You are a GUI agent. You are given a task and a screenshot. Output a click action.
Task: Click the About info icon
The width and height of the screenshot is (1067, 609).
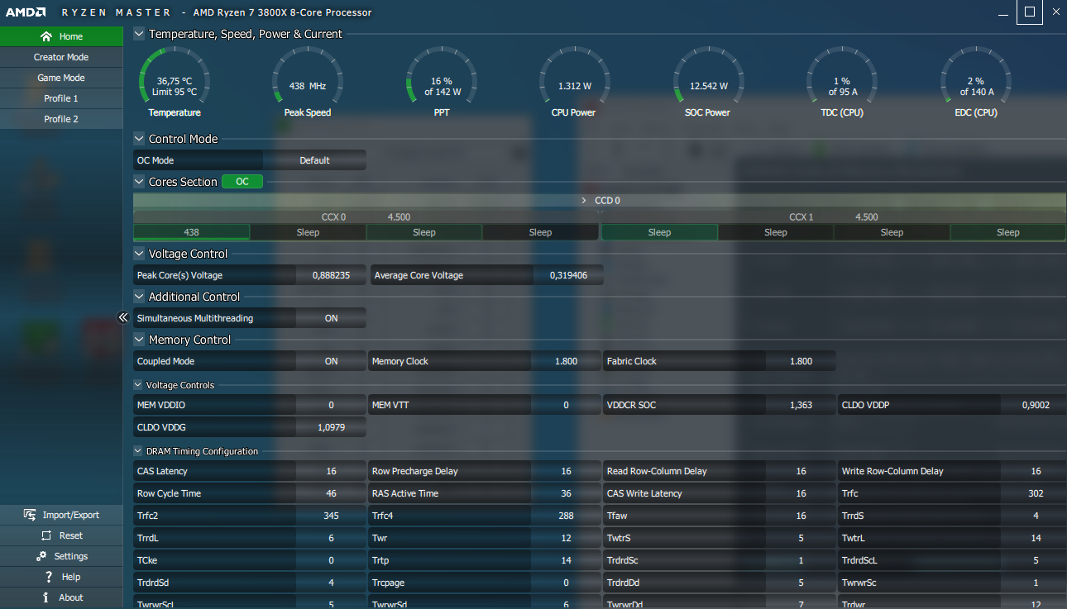pos(46,597)
